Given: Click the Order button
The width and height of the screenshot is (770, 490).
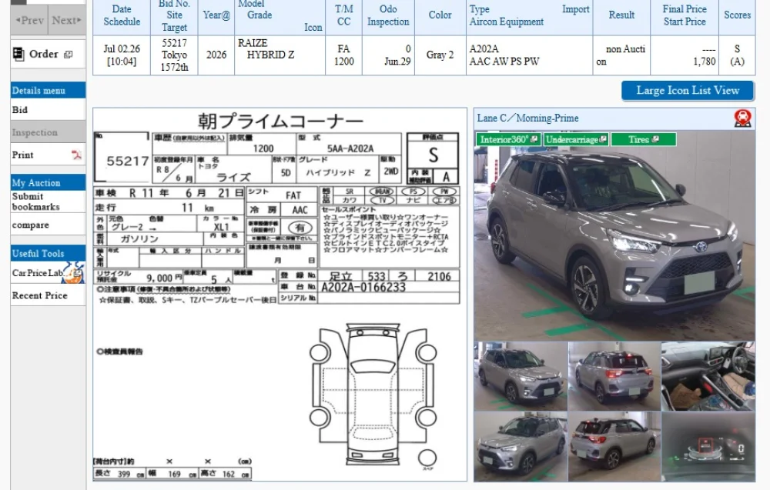Looking at the screenshot, I should pyautogui.click(x=48, y=54).
